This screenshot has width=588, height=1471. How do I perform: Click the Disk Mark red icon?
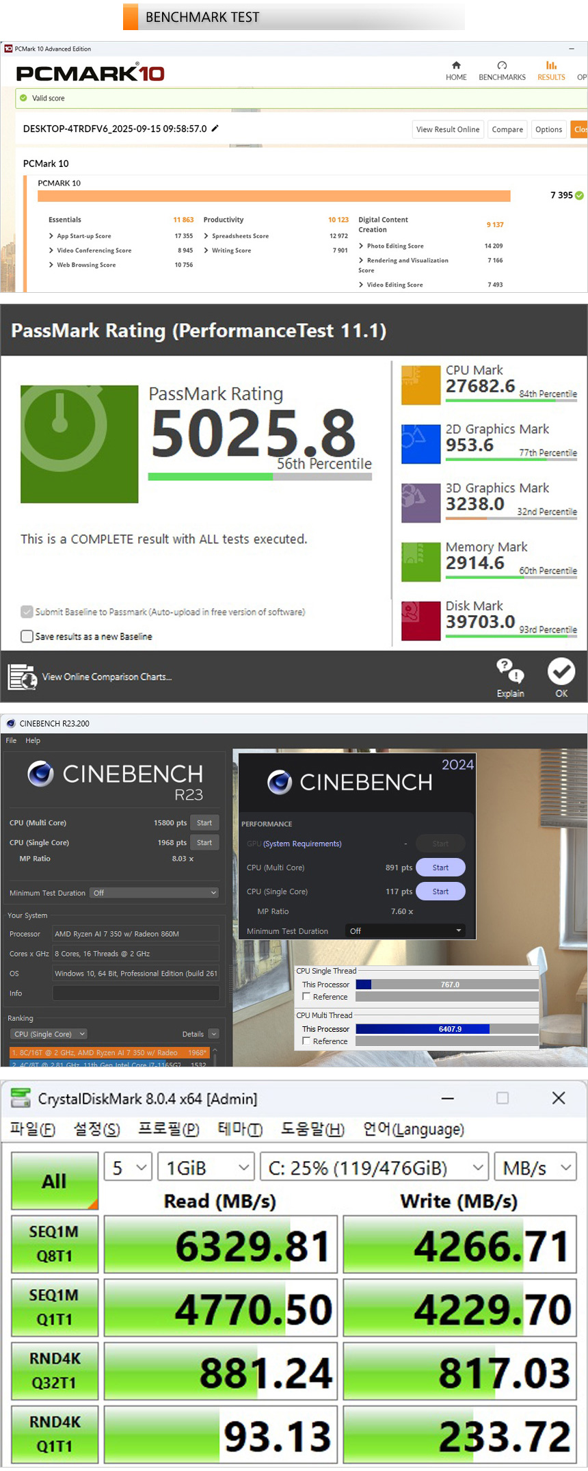(420, 621)
